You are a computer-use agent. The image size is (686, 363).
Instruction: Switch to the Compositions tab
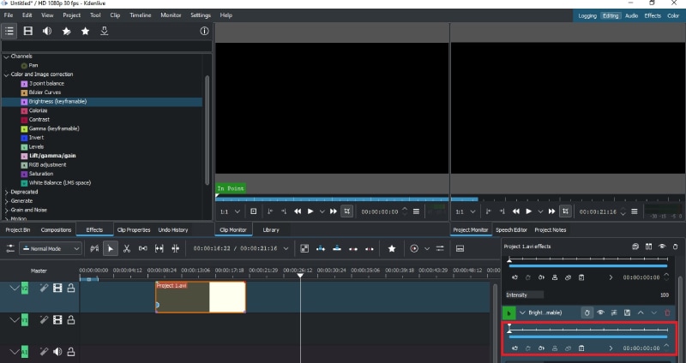coord(56,229)
